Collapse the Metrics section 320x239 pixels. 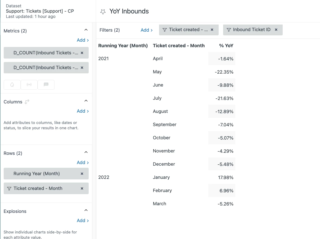tap(86, 30)
